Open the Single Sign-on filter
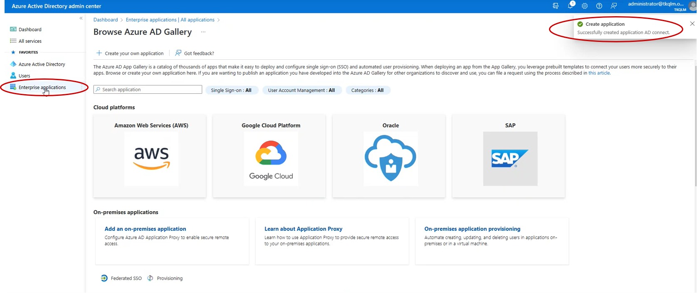The width and height of the screenshot is (697, 293). coord(232,90)
